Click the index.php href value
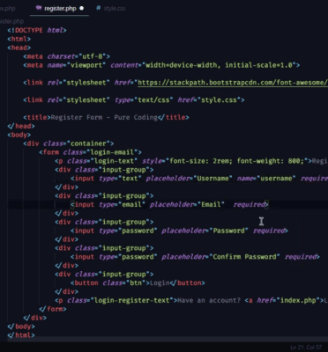328x352 pixels. [298, 301]
